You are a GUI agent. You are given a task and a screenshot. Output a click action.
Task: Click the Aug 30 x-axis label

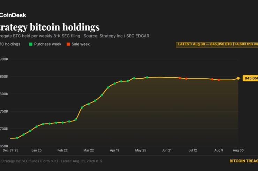(x=238, y=150)
